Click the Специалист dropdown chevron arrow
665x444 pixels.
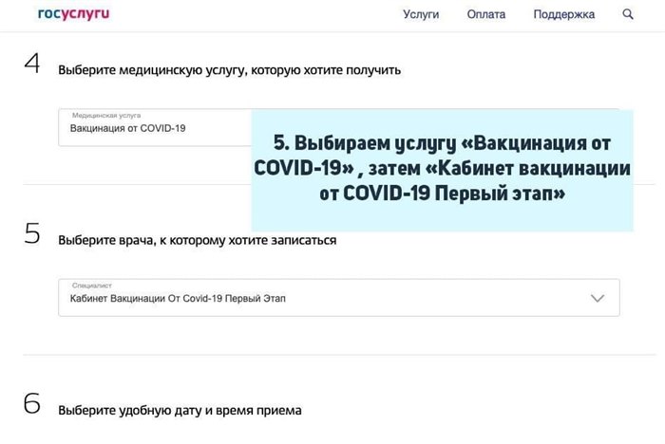598,298
